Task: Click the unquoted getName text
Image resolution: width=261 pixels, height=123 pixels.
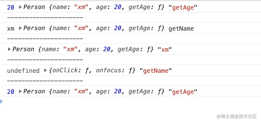Action: [181, 29]
